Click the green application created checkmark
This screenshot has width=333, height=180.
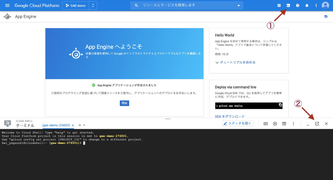[x=93, y=85]
